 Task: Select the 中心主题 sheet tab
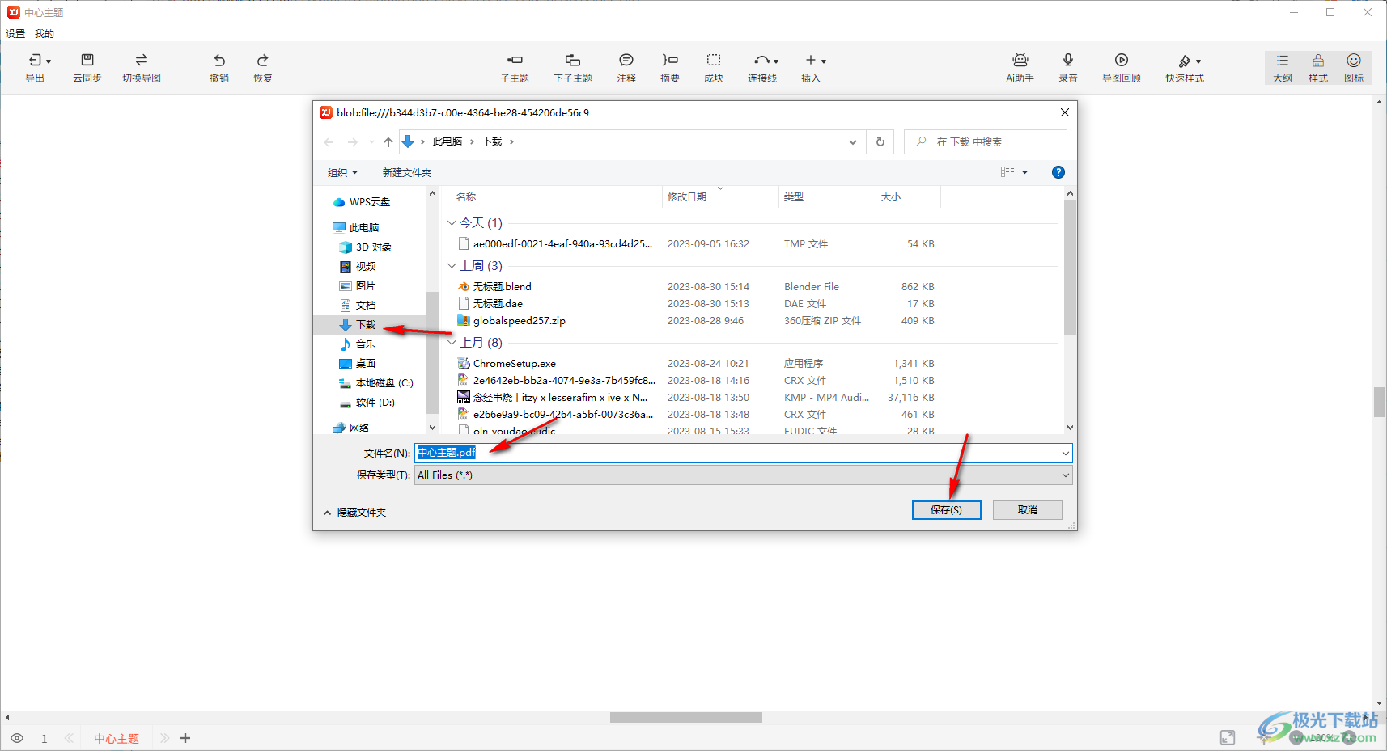(x=117, y=739)
